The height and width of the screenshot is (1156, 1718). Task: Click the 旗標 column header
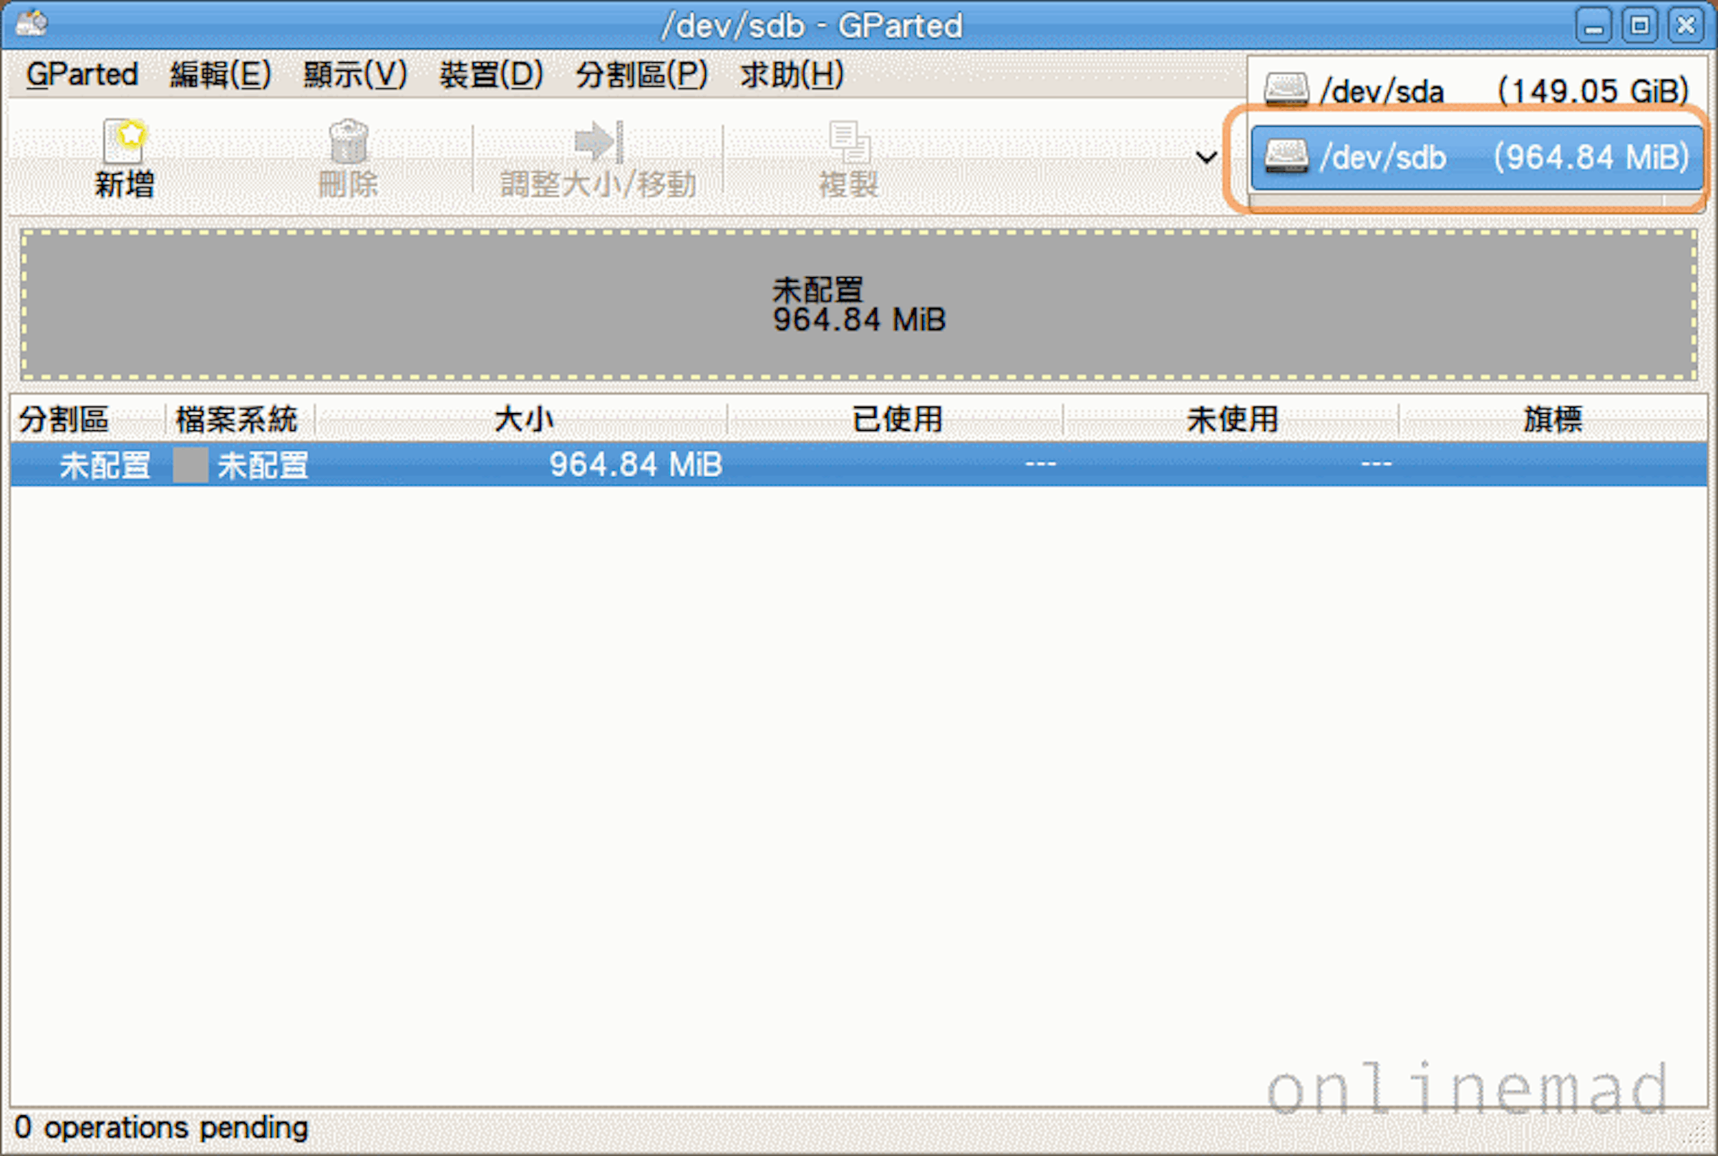click(1553, 419)
